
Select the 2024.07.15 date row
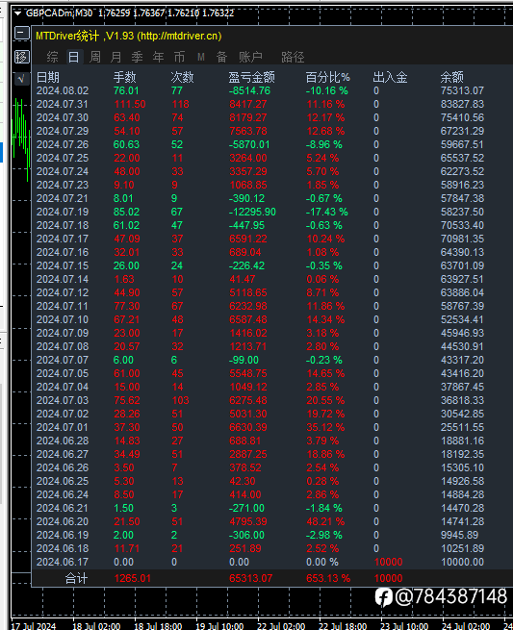pyautogui.click(x=63, y=266)
